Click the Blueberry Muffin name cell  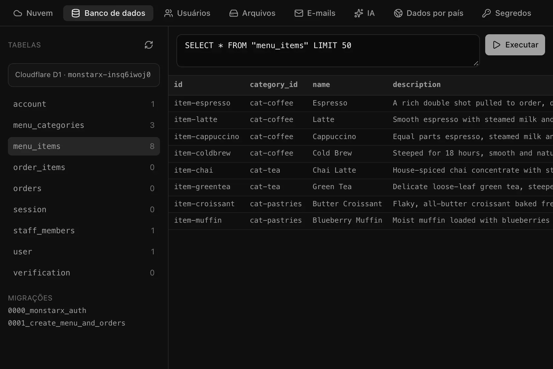(x=347, y=220)
